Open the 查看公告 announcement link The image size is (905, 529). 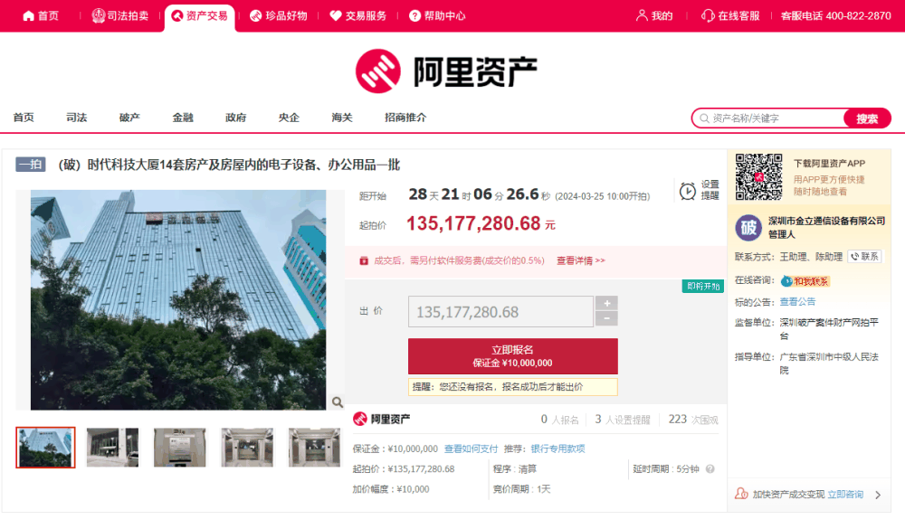(796, 300)
